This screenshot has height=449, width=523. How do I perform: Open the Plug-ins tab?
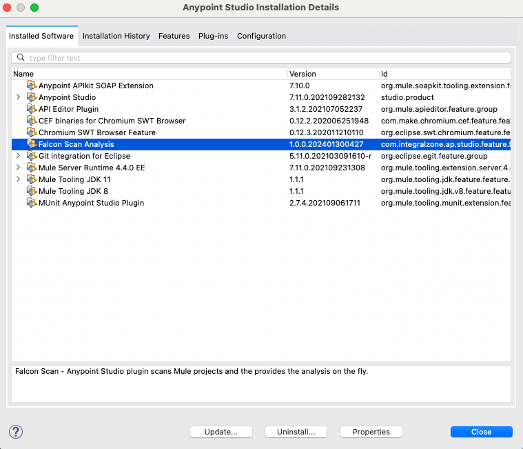click(x=213, y=36)
